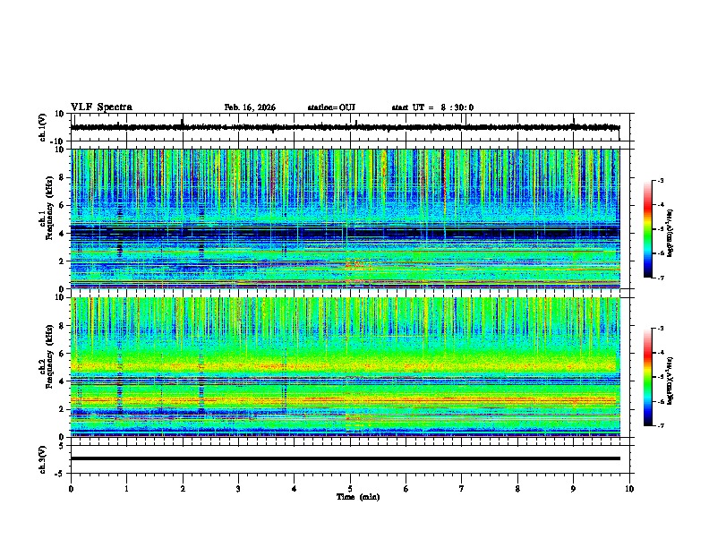Click the "Time (min)" axis label
709x548 pixels.
358,497
